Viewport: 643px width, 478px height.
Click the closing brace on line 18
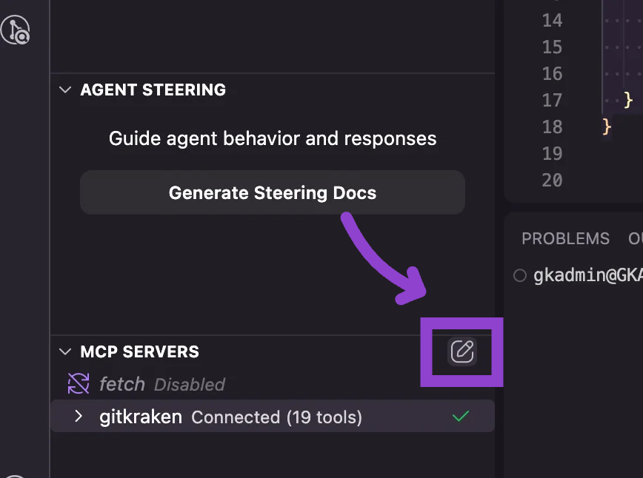pyautogui.click(x=607, y=127)
